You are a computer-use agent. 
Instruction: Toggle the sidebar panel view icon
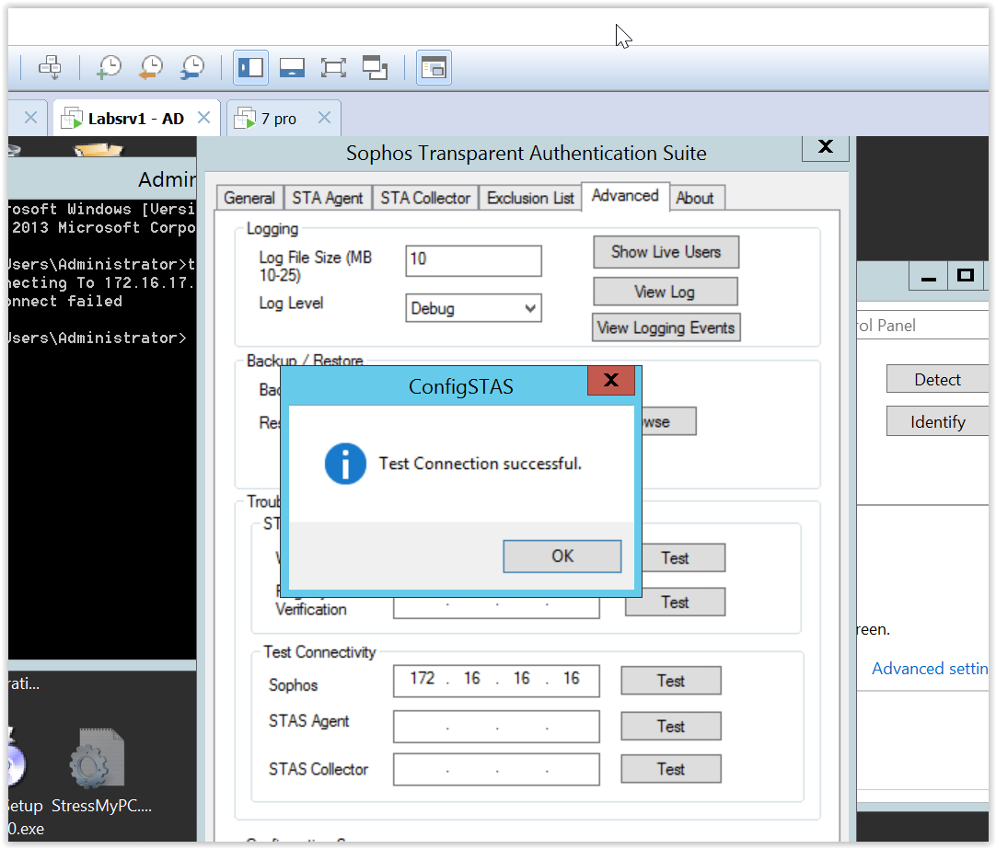coord(251,67)
